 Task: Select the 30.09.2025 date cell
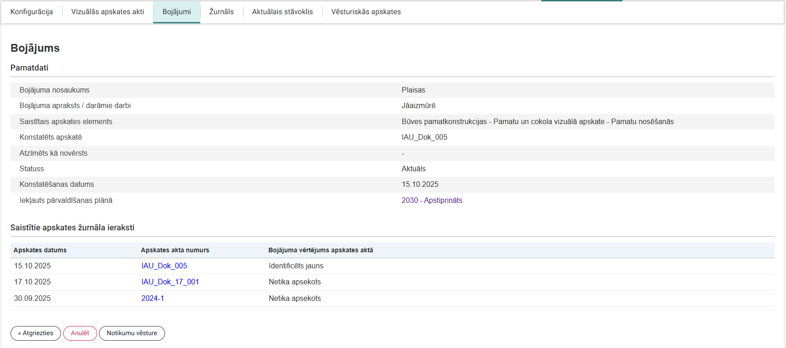pos(33,299)
